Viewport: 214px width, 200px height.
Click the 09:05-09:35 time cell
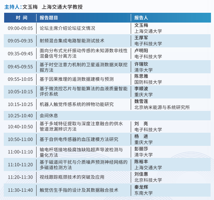point(20,41)
